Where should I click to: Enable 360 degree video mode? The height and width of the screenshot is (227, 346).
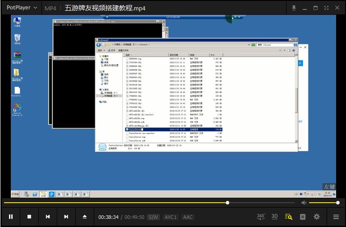pos(261,217)
